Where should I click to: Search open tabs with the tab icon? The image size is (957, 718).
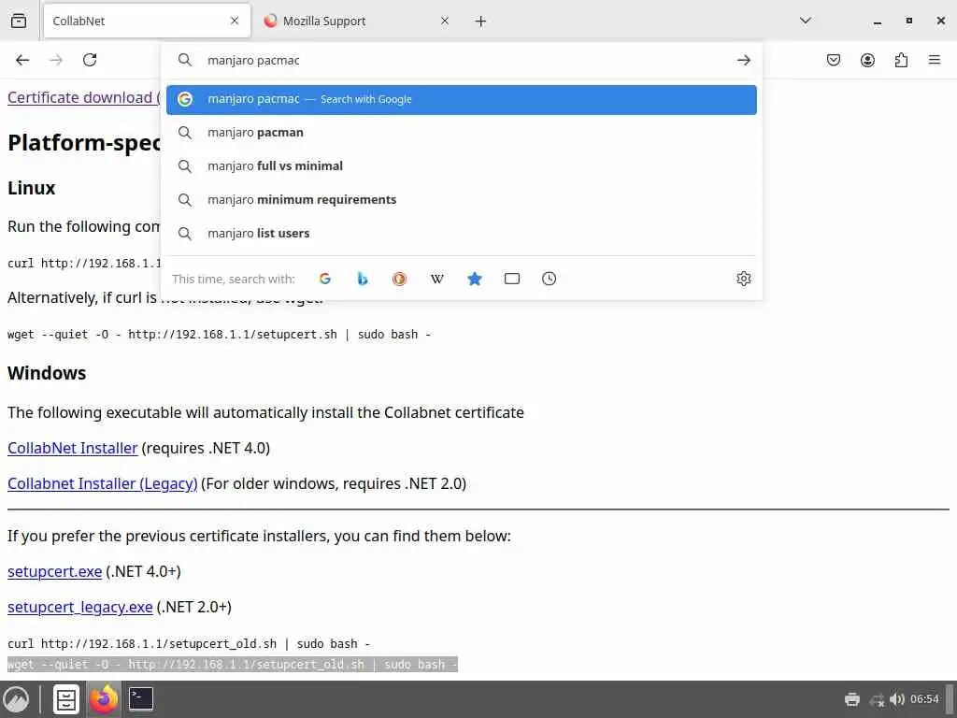512,279
